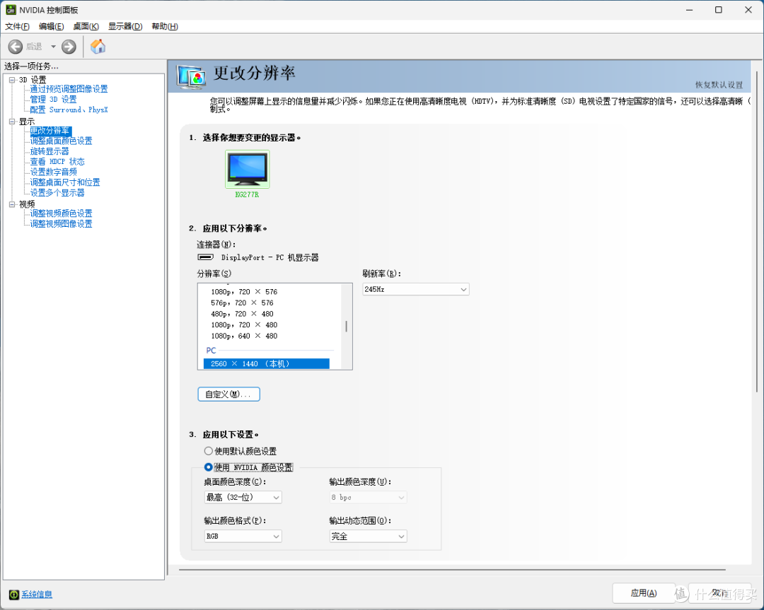This screenshot has width=764, height=610.
Task: Click the 自定义(M)... button
Action: 228,394
